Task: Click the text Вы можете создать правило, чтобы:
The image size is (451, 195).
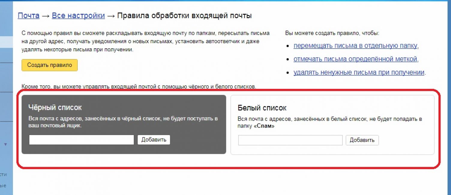Action: [x=332, y=33]
